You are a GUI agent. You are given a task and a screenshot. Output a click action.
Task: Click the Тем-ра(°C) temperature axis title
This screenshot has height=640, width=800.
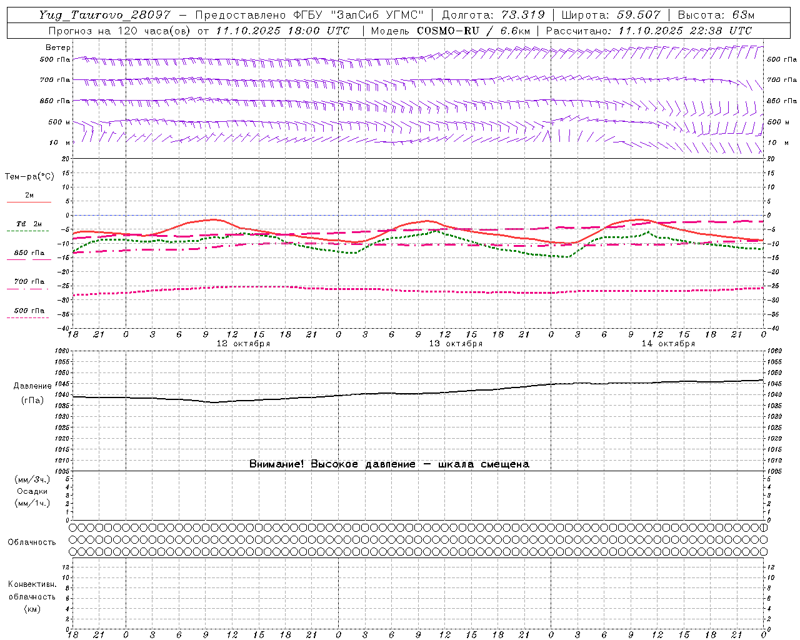click(x=29, y=177)
